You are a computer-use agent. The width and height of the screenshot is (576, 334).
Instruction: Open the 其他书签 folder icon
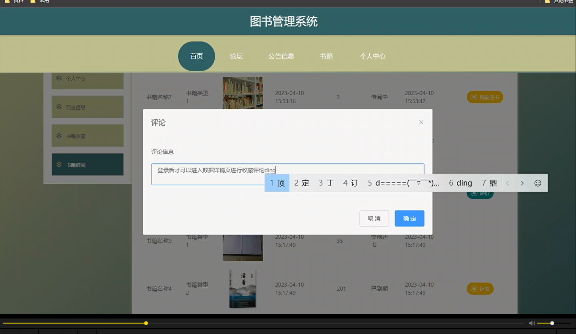[547, 2]
